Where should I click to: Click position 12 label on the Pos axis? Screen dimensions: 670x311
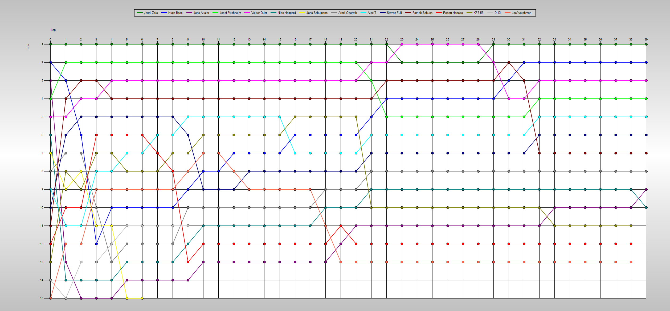coord(42,244)
